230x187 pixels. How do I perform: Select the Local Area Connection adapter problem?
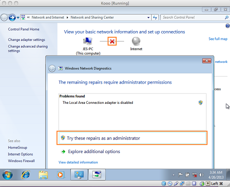(x=98, y=103)
